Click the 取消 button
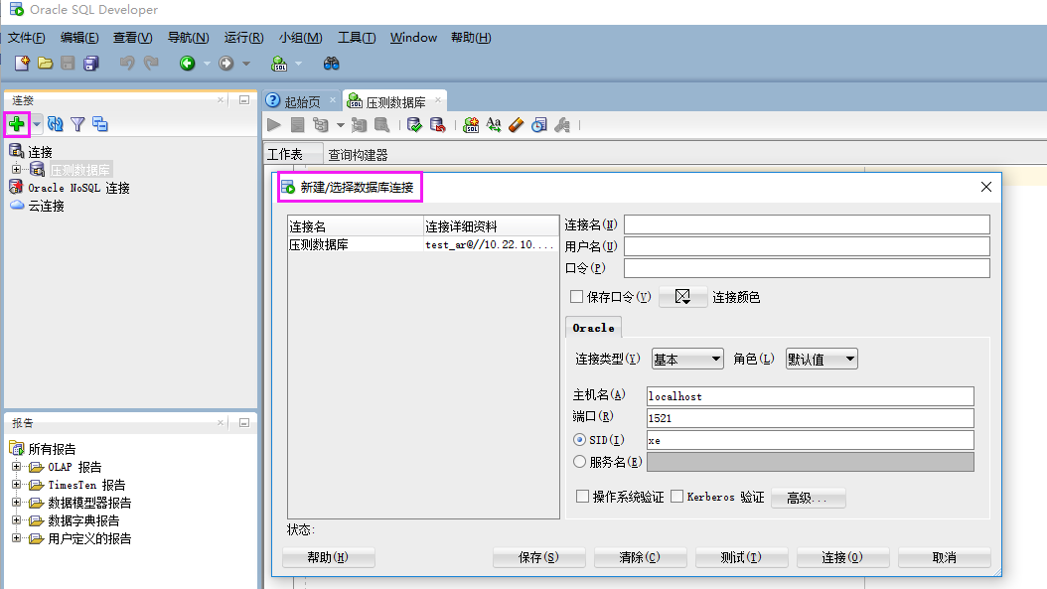Viewport: 1047px width, 589px height. click(944, 557)
